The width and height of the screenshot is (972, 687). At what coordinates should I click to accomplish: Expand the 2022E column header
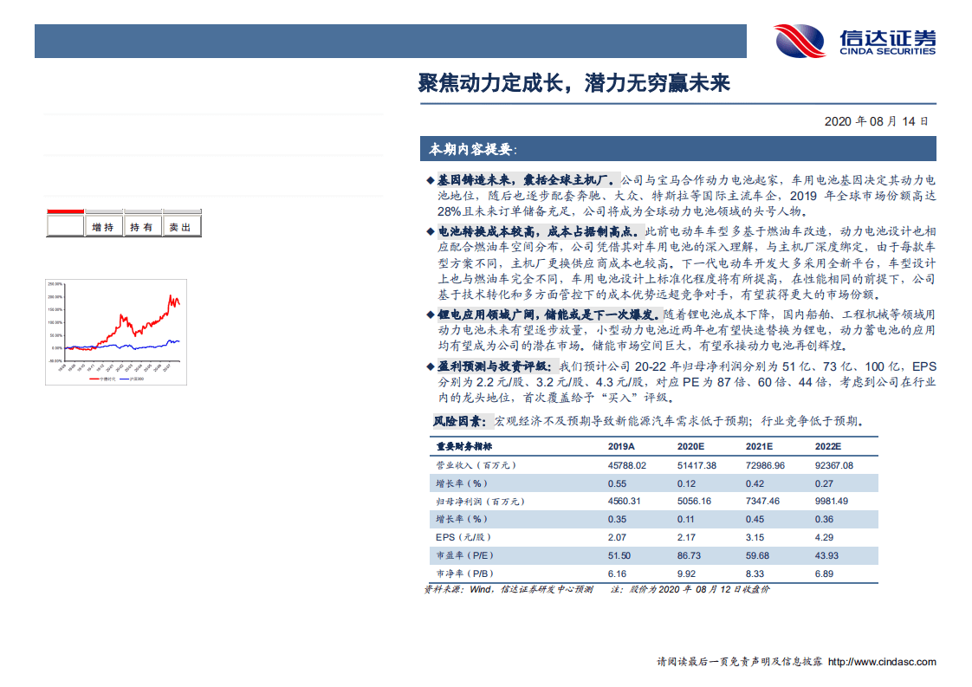click(827, 446)
